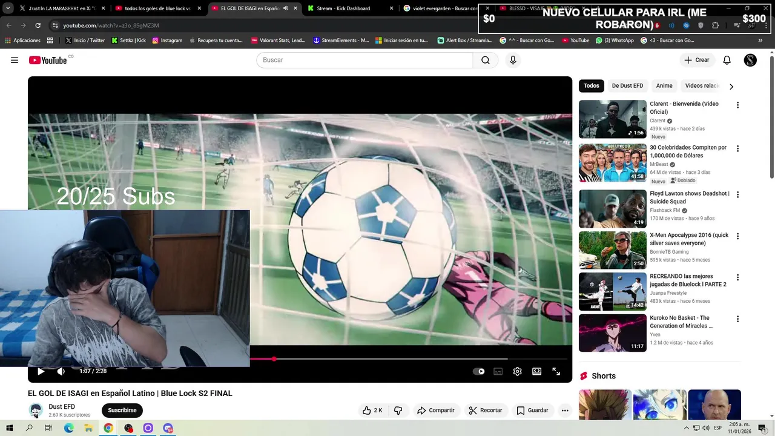
Task: Go to the YouTube home logo
Action: pos(48,60)
